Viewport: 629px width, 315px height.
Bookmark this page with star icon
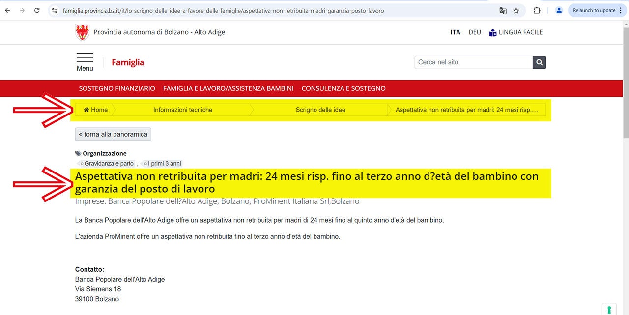(x=516, y=10)
